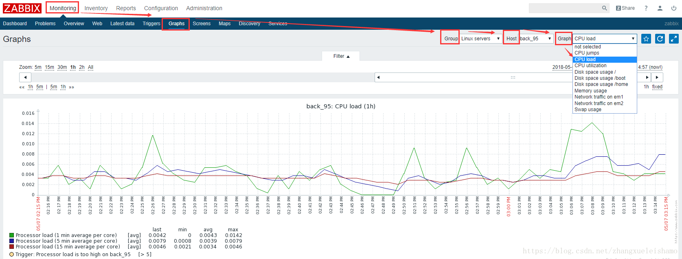Open the Reports menu
Image resolution: width=682 pixels, height=259 pixels.
[x=126, y=8]
